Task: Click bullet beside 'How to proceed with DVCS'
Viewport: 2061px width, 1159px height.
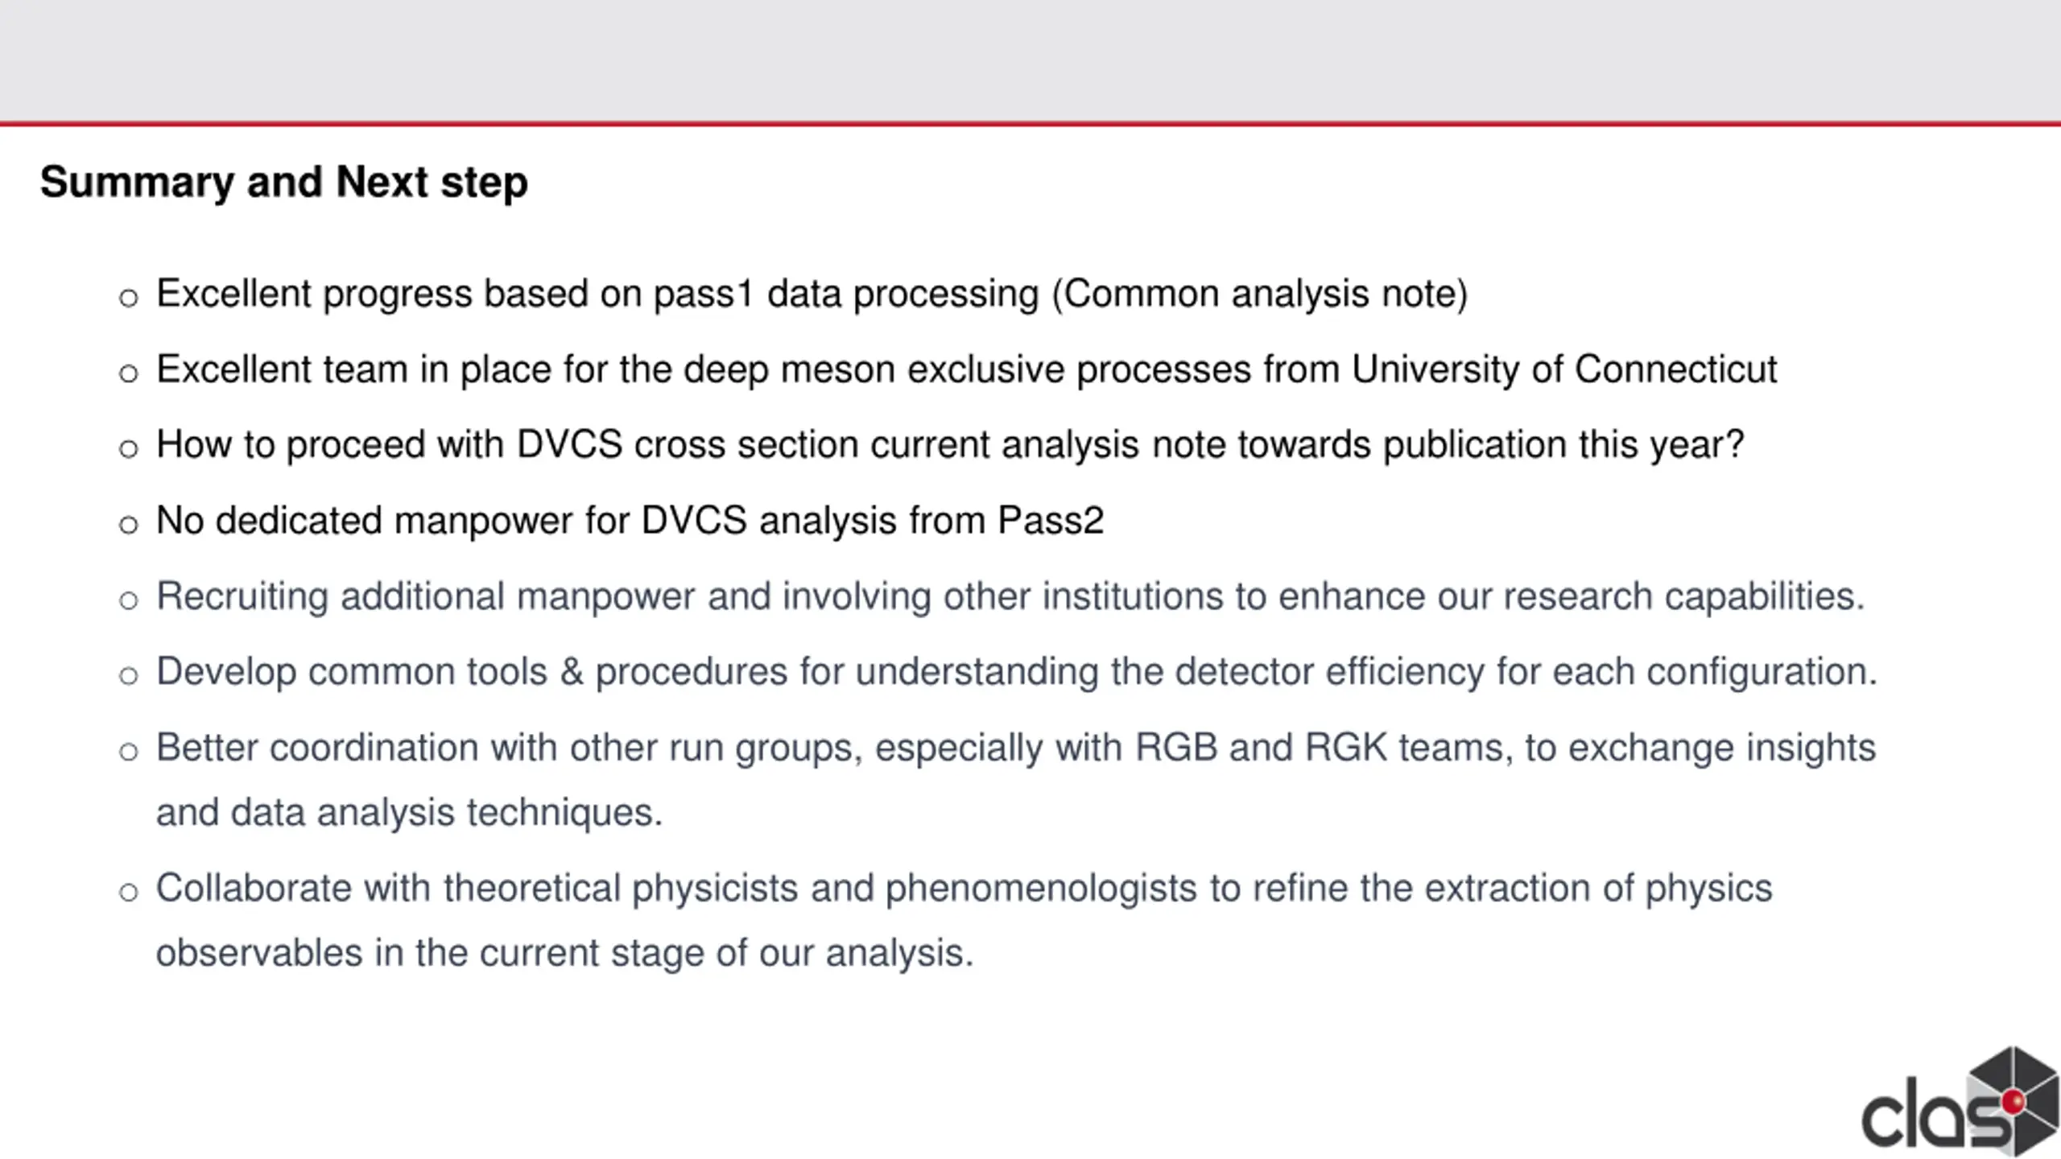Action: [128, 448]
